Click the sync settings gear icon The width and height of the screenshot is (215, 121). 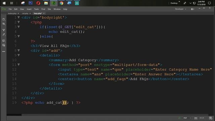[x=192, y=9]
